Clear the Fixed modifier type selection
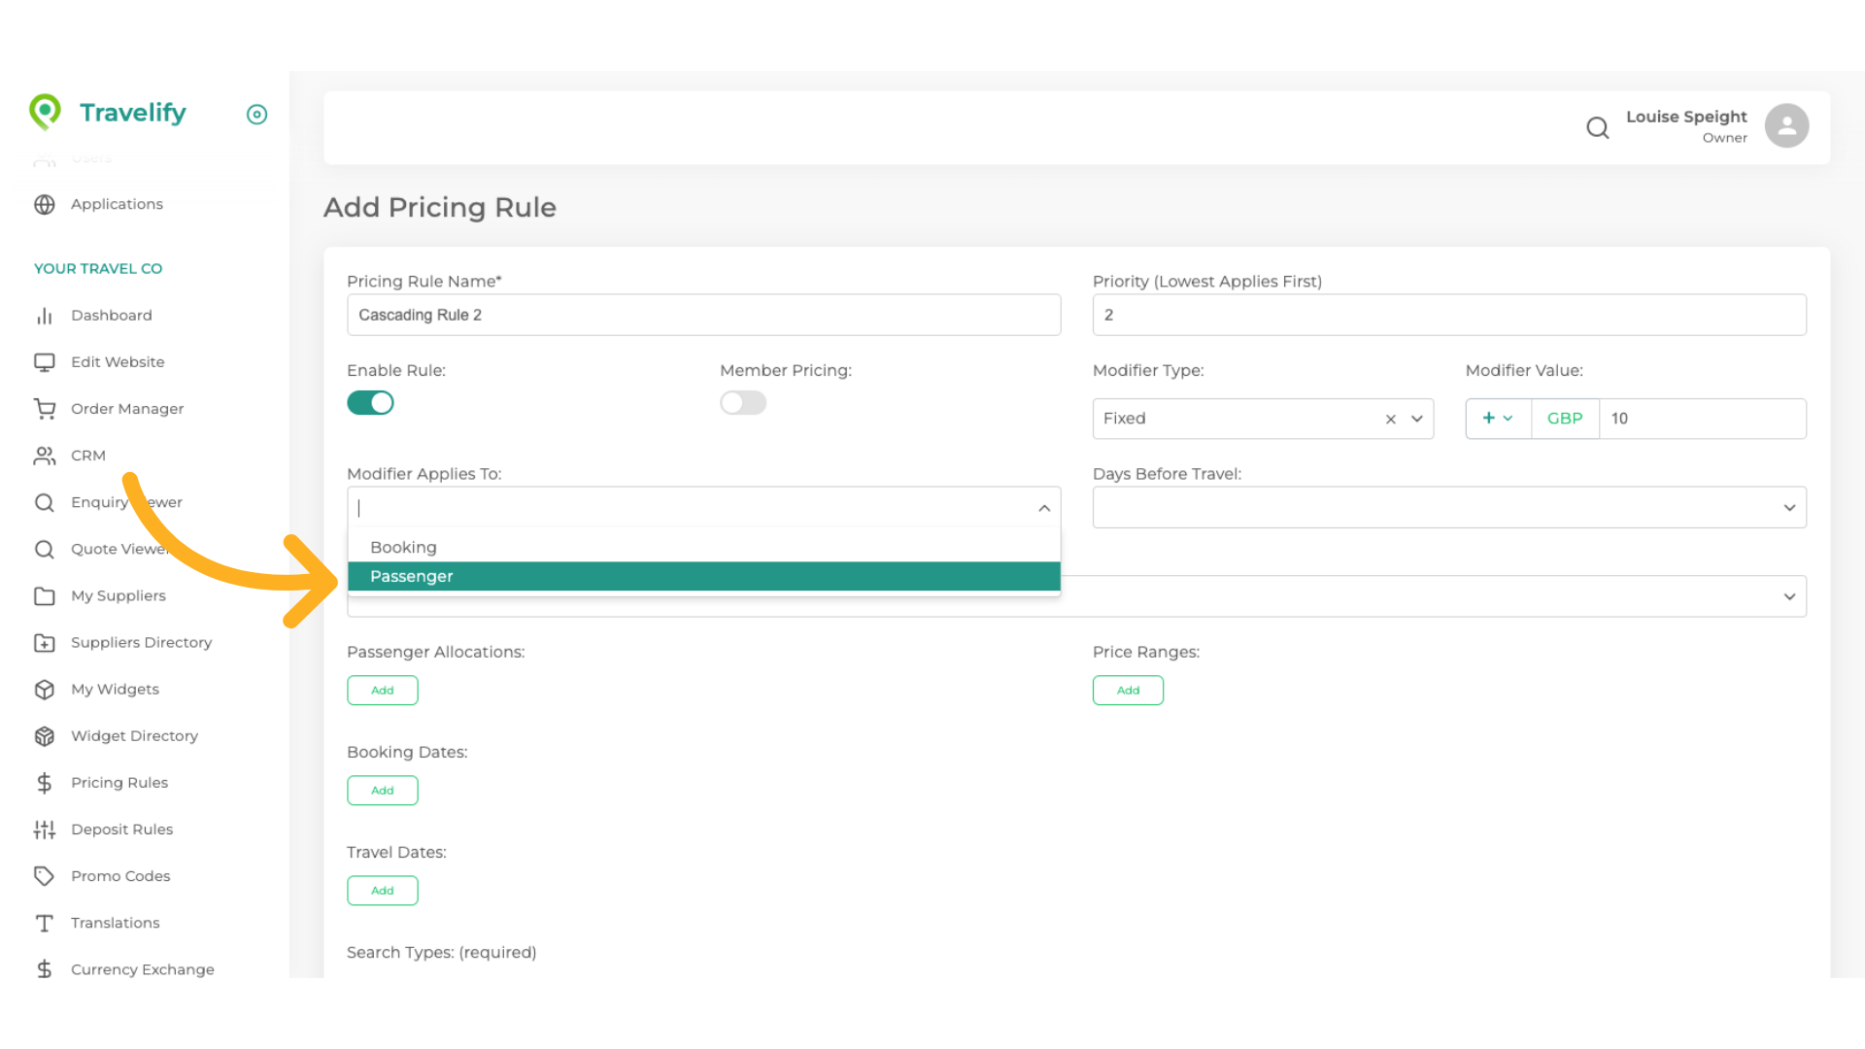Viewport: 1865px width, 1049px height. [1390, 419]
